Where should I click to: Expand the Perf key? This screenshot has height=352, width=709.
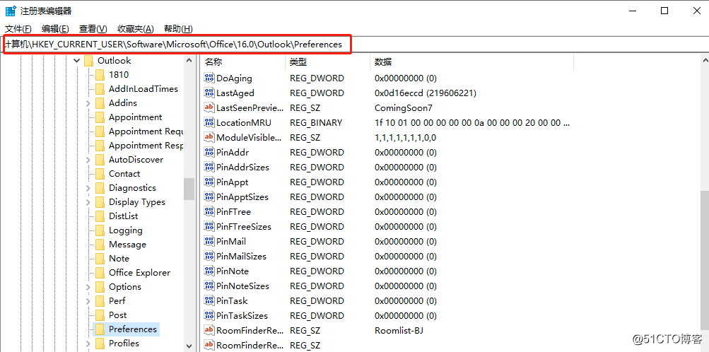click(88, 301)
